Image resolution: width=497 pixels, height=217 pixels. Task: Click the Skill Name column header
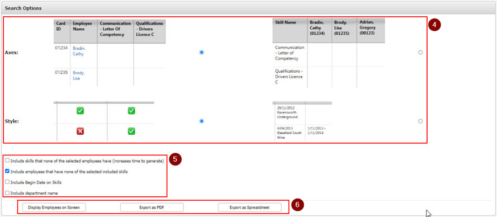290,30
